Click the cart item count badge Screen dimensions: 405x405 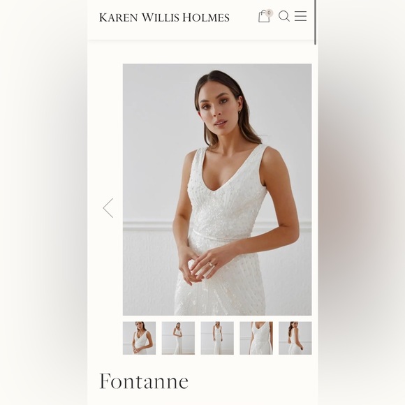(x=269, y=13)
